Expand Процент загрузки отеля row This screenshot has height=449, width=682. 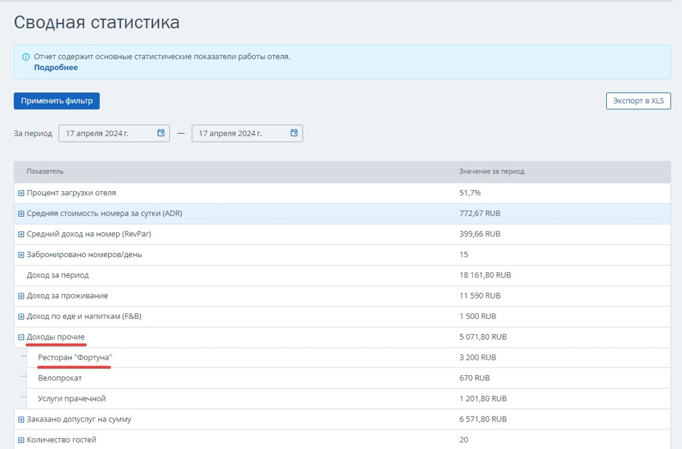click(21, 193)
